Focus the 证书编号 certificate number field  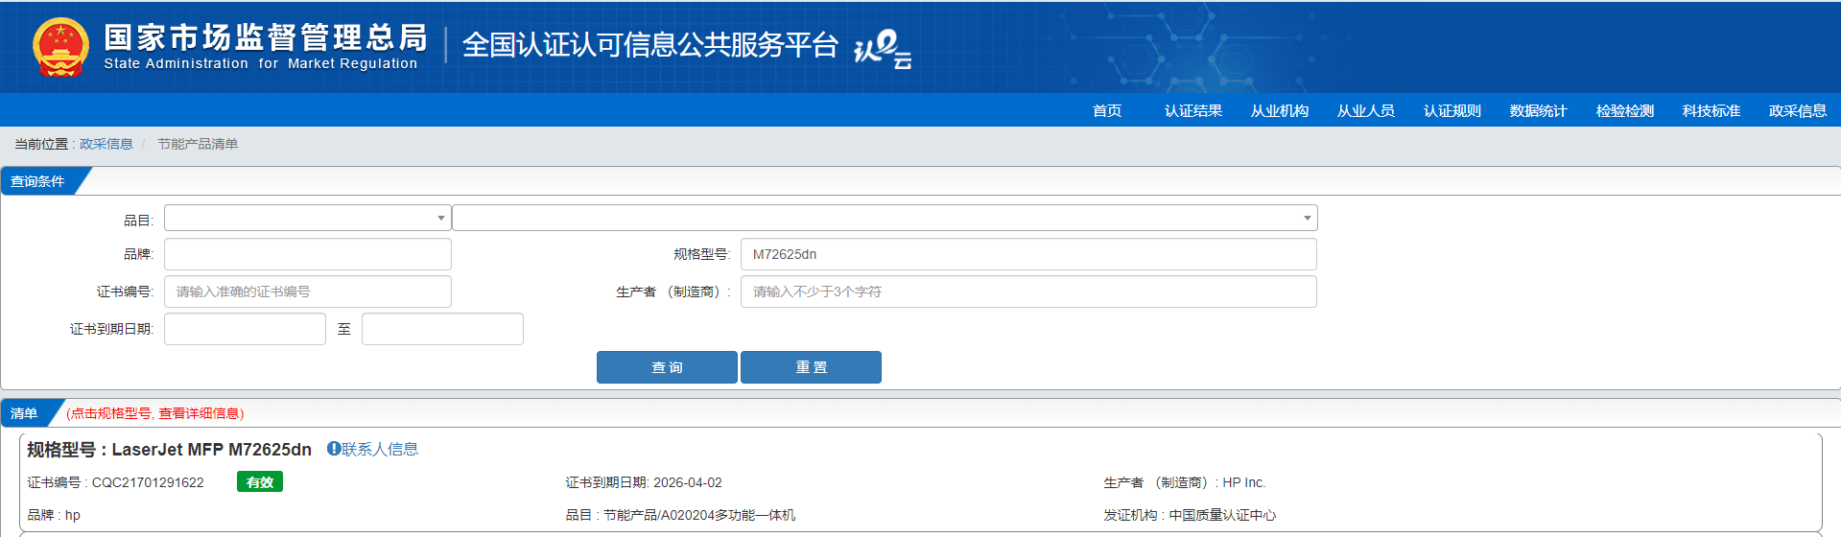307,292
